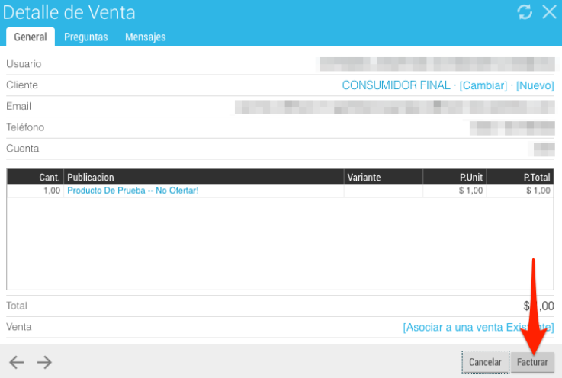Switch to the General tab

click(x=31, y=37)
